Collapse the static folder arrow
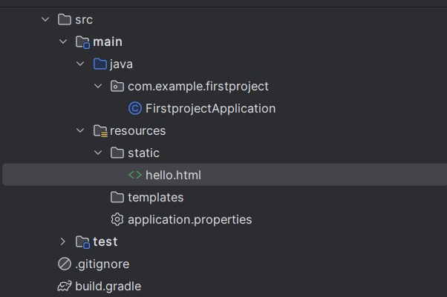The height and width of the screenshot is (297, 447). click(x=99, y=153)
